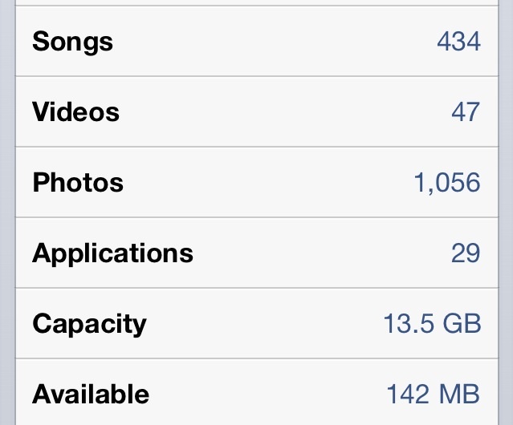The image size is (513, 425).
Task: Select the 1,056 photos count value
Action: pos(447,182)
